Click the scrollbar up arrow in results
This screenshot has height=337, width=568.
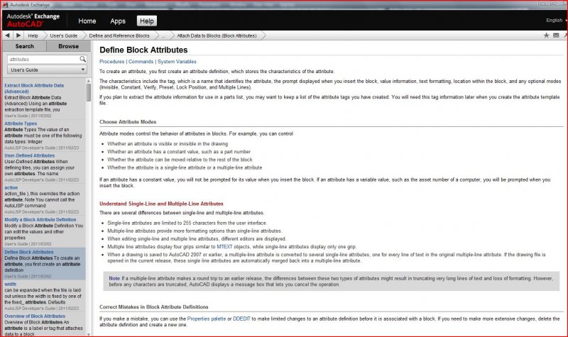(x=89, y=81)
